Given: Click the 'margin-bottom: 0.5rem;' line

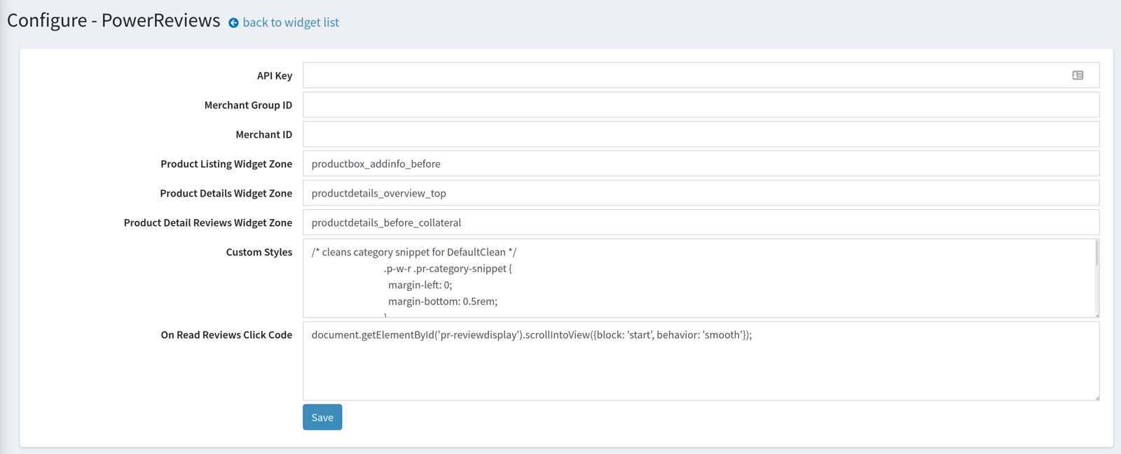Looking at the screenshot, I should tap(443, 302).
